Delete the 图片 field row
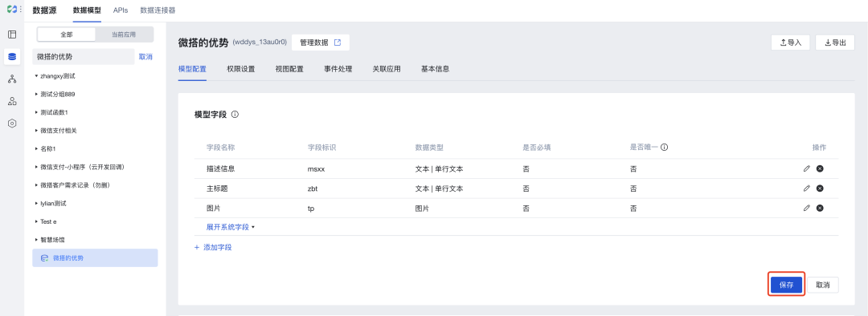Image resolution: width=868 pixels, height=316 pixels. 820,209
